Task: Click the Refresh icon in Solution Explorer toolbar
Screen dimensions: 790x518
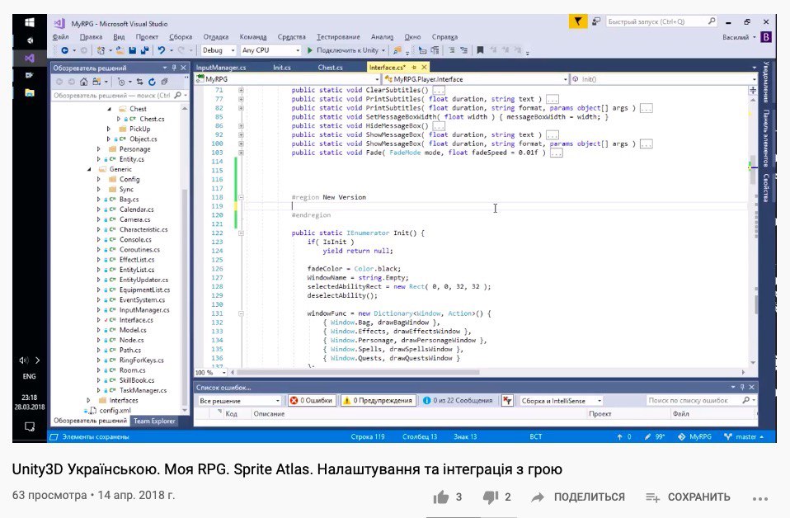Action: click(152, 82)
